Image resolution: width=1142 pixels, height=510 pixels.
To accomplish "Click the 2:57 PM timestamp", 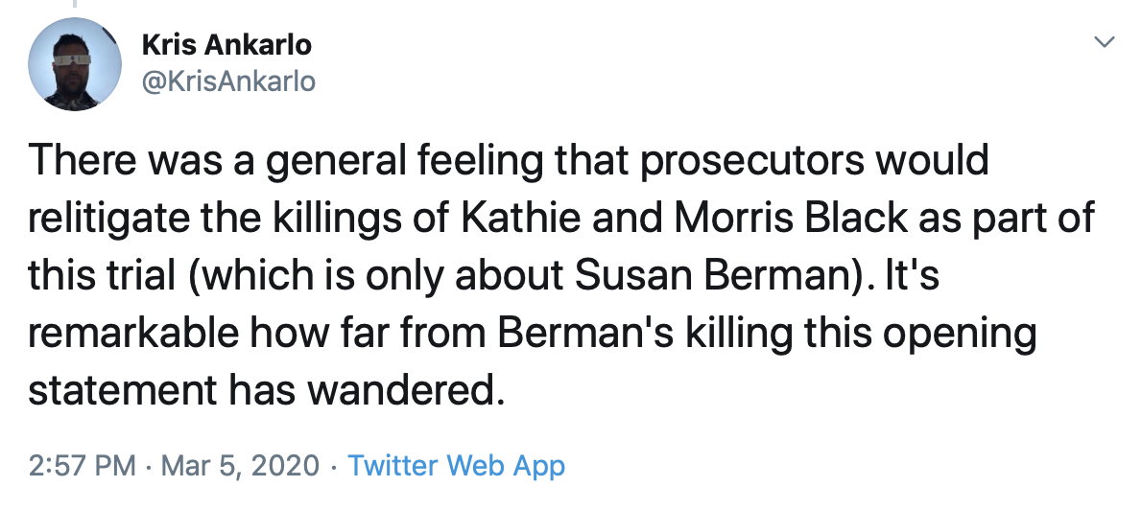I will coord(83,466).
